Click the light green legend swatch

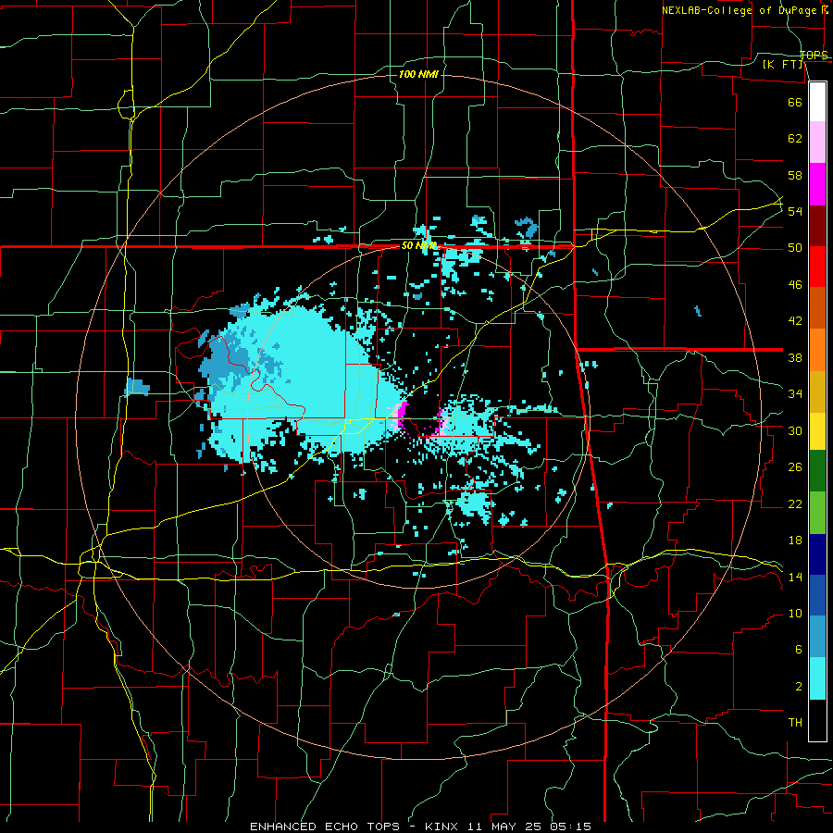[817, 513]
